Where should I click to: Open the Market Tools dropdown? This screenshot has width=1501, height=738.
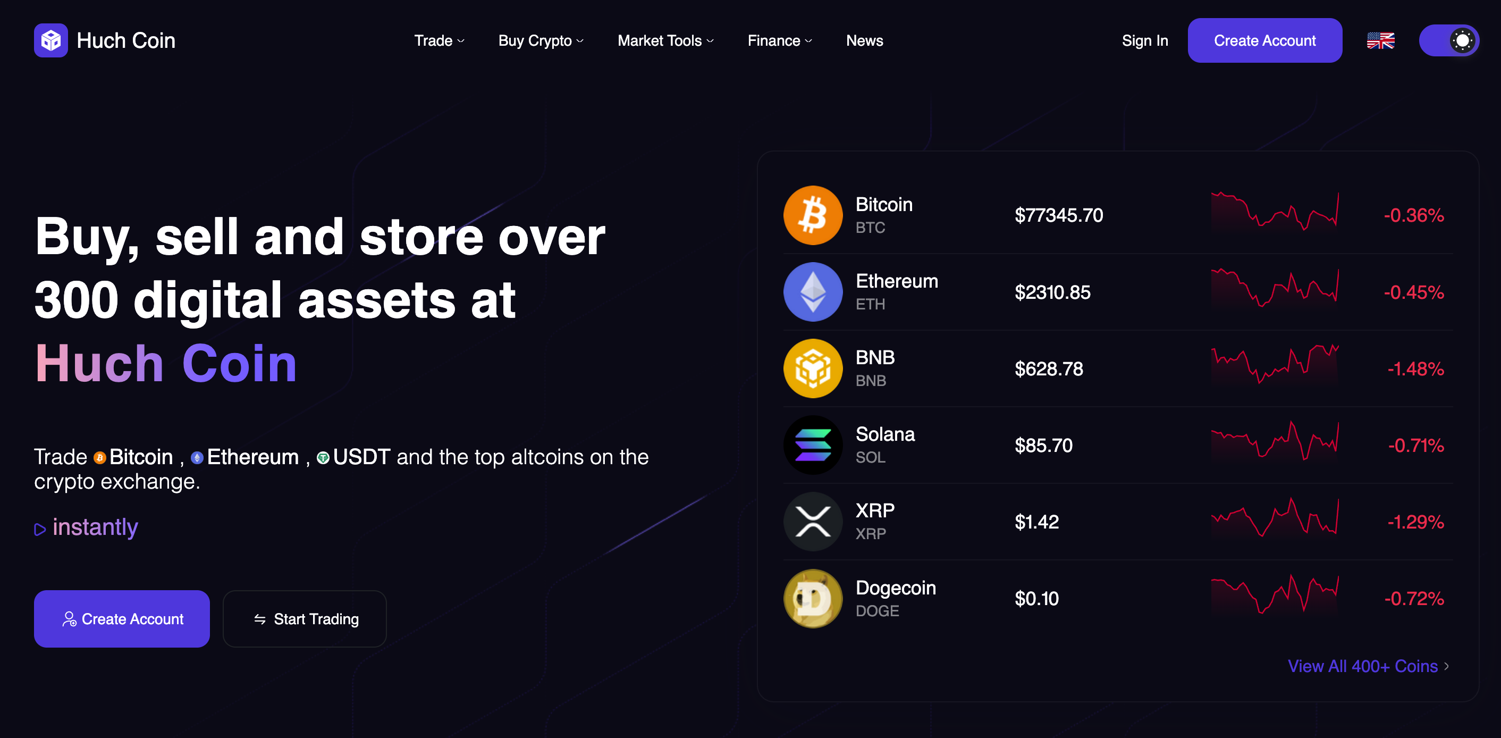[x=665, y=40]
